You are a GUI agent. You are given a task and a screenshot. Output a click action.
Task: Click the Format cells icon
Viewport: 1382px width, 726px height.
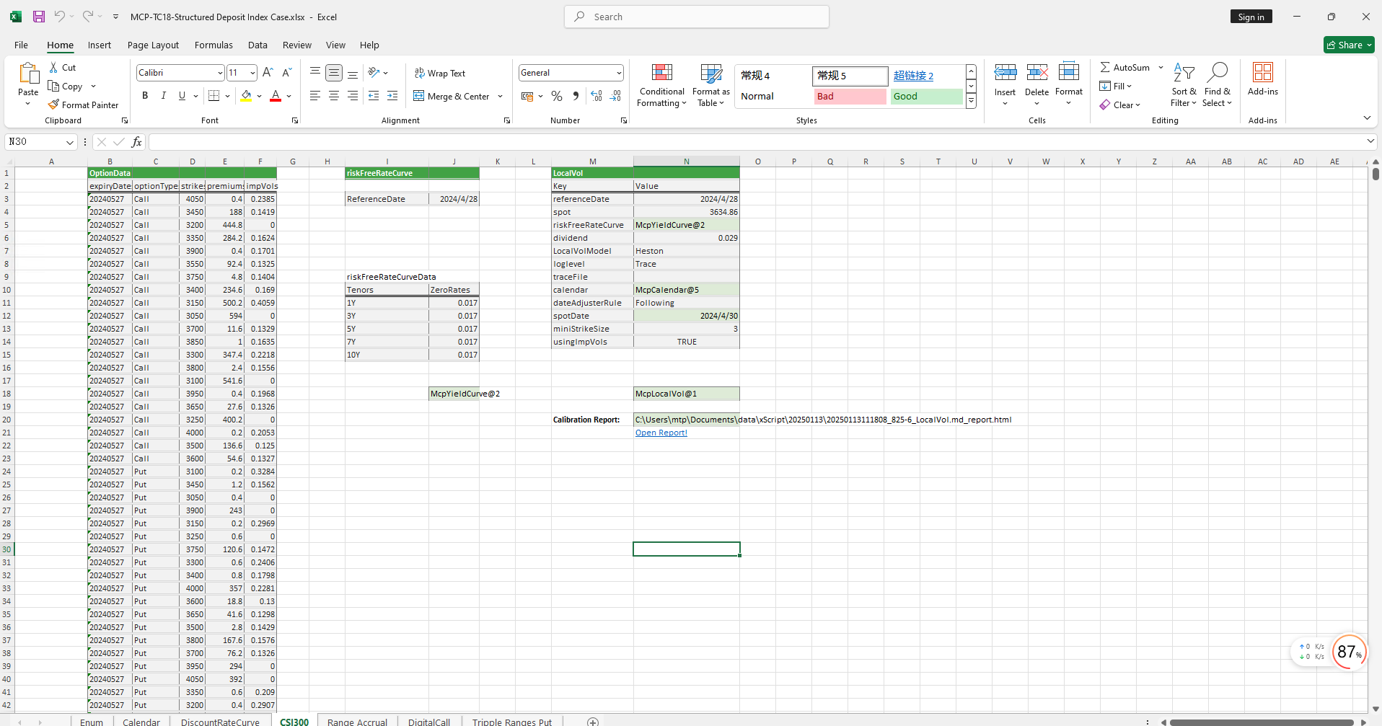point(1068,72)
